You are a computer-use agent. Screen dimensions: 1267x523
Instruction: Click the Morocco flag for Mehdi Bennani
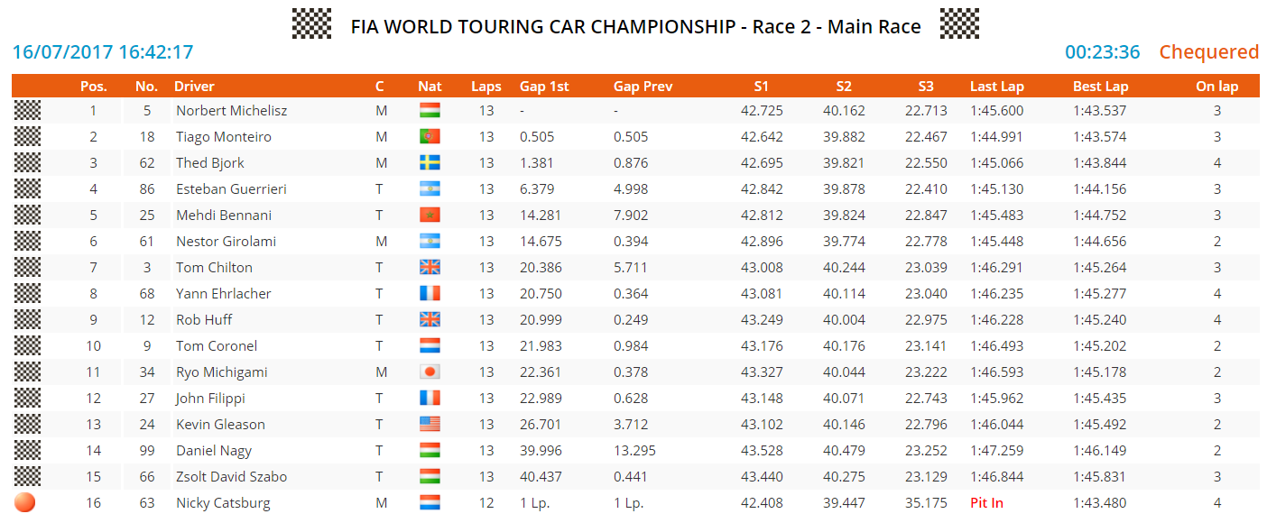(430, 216)
